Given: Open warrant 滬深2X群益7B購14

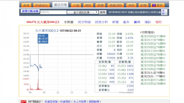Looking at the screenshot, I should click(153, 54).
